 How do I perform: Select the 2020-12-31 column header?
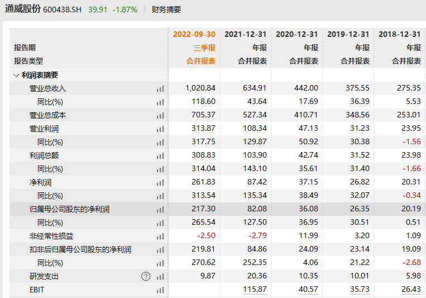[x=296, y=34]
